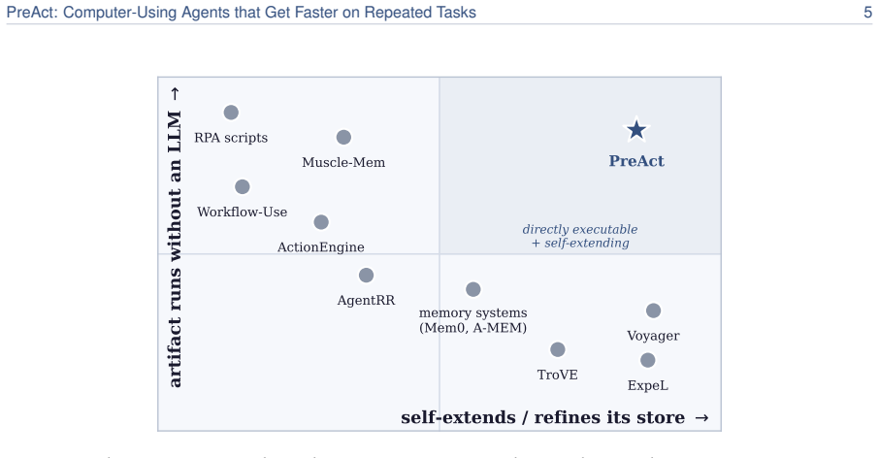This screenshot has width=879, height=458.
Task: Click the TroVE data point
Action: point(558,349)
